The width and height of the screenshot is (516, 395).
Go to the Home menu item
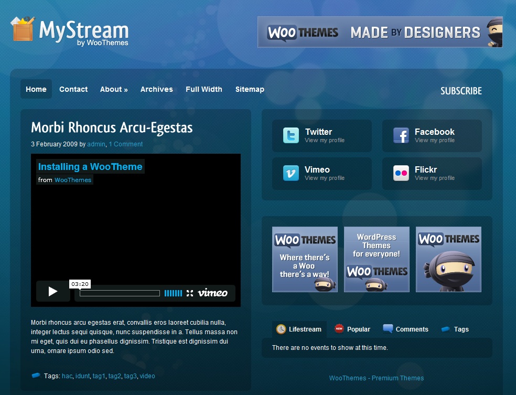coord(36,89)
